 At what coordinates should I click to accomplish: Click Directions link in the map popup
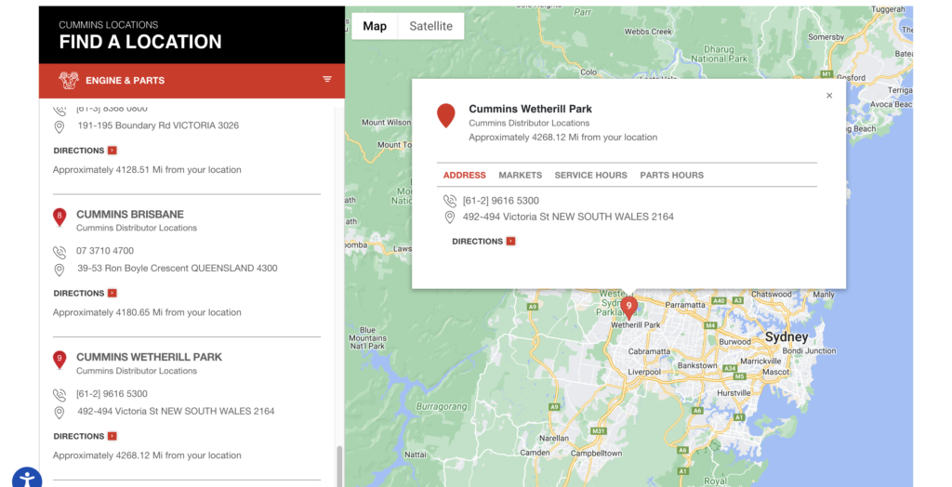click(x=477, y=241)
